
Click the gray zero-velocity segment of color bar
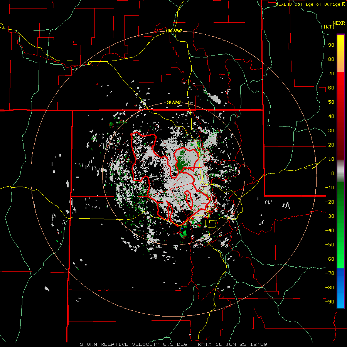pos(340,171)
